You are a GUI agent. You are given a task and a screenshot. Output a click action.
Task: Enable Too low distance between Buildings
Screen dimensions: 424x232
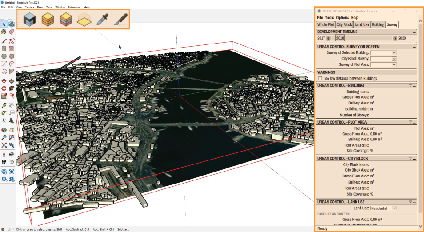tap(320, 78)
